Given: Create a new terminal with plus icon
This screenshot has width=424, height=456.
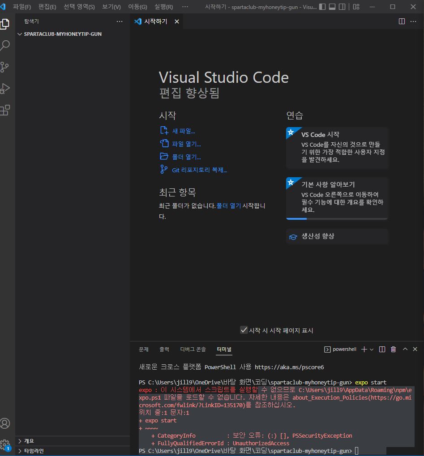Looking at the screenshot, I should 364,349.
